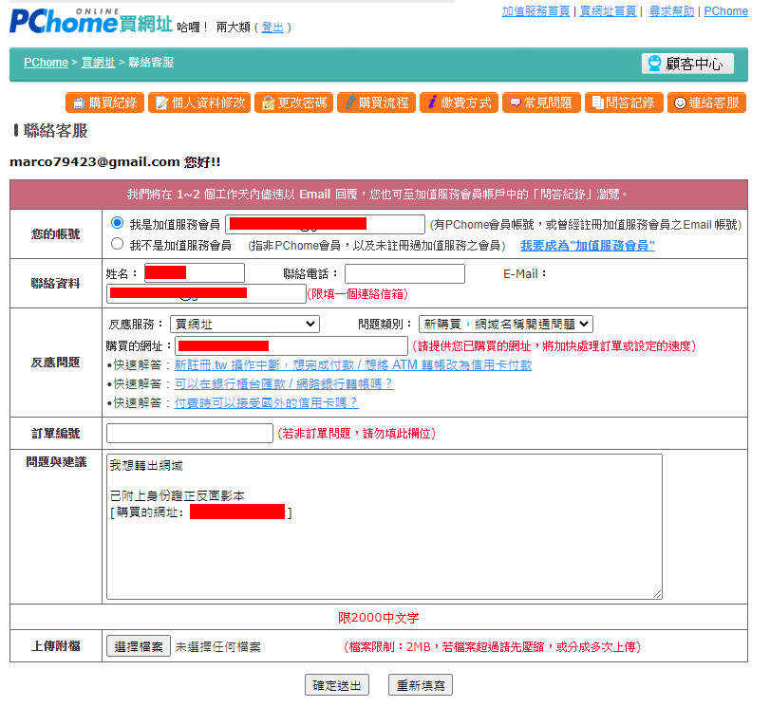Click 買網址 breadcrumb link

pyautogui.click(x=98, y=63)
